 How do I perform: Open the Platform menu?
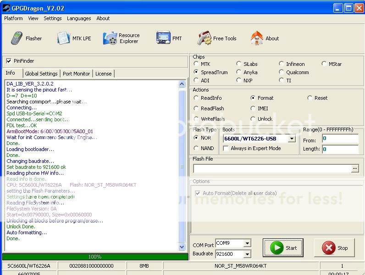tap(13, 18)
